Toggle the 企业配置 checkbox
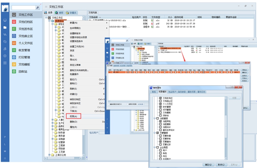 [158, 146]
